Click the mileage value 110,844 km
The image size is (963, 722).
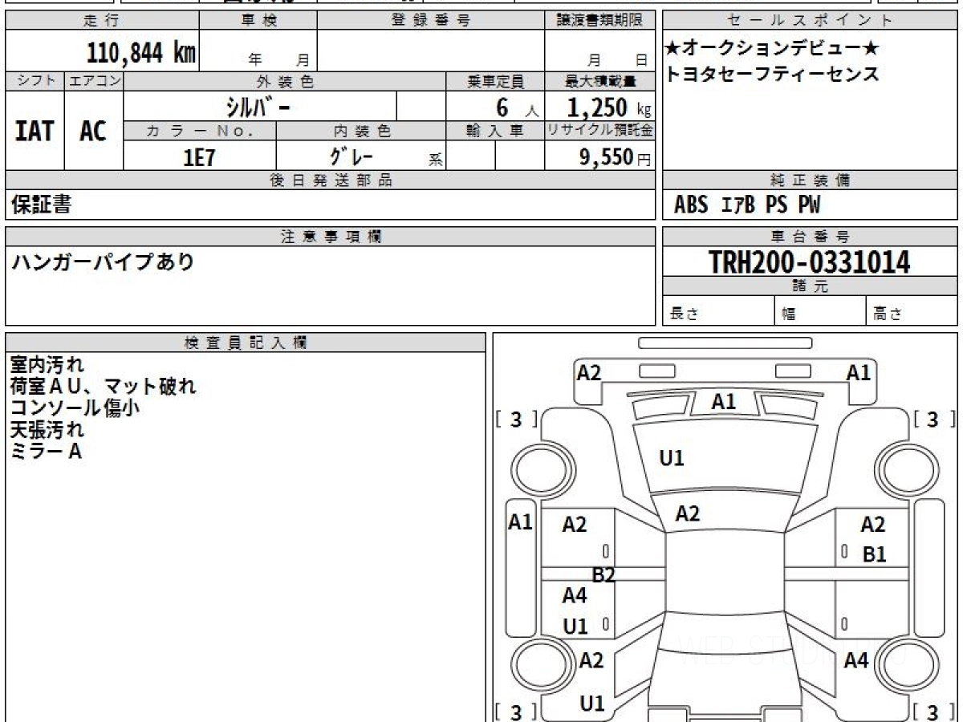pyautogui.click(x=141, y=53)
